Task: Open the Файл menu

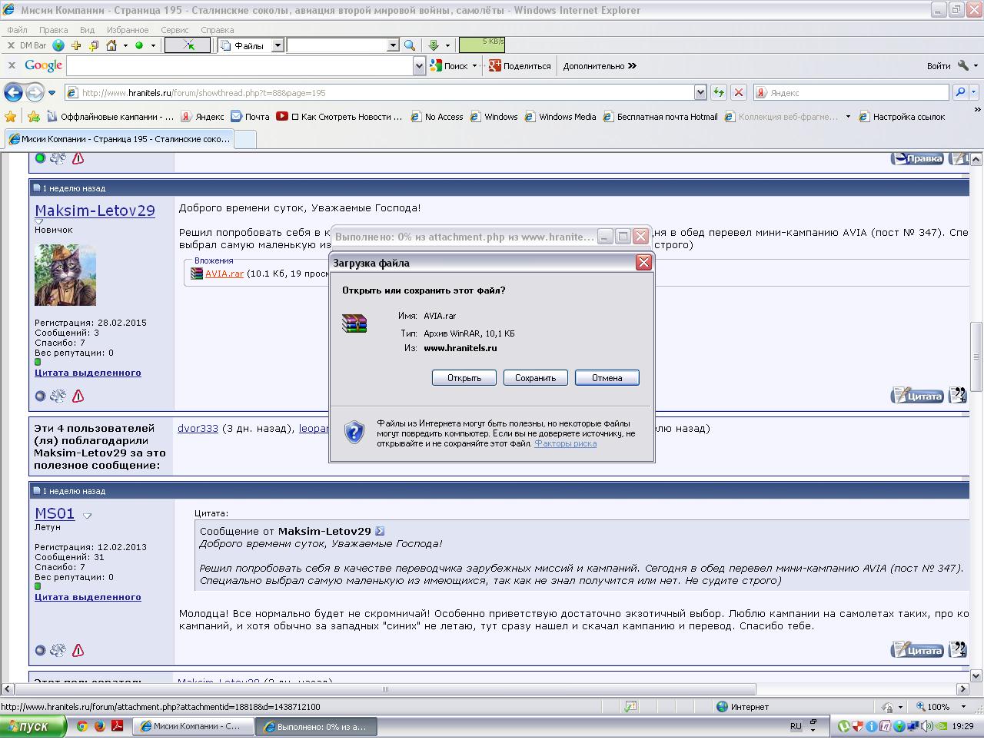Action: [x=17, y=30]
